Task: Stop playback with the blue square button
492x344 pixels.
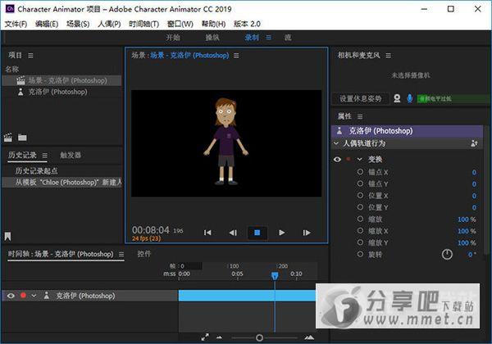Action: (x=257, y=233)
